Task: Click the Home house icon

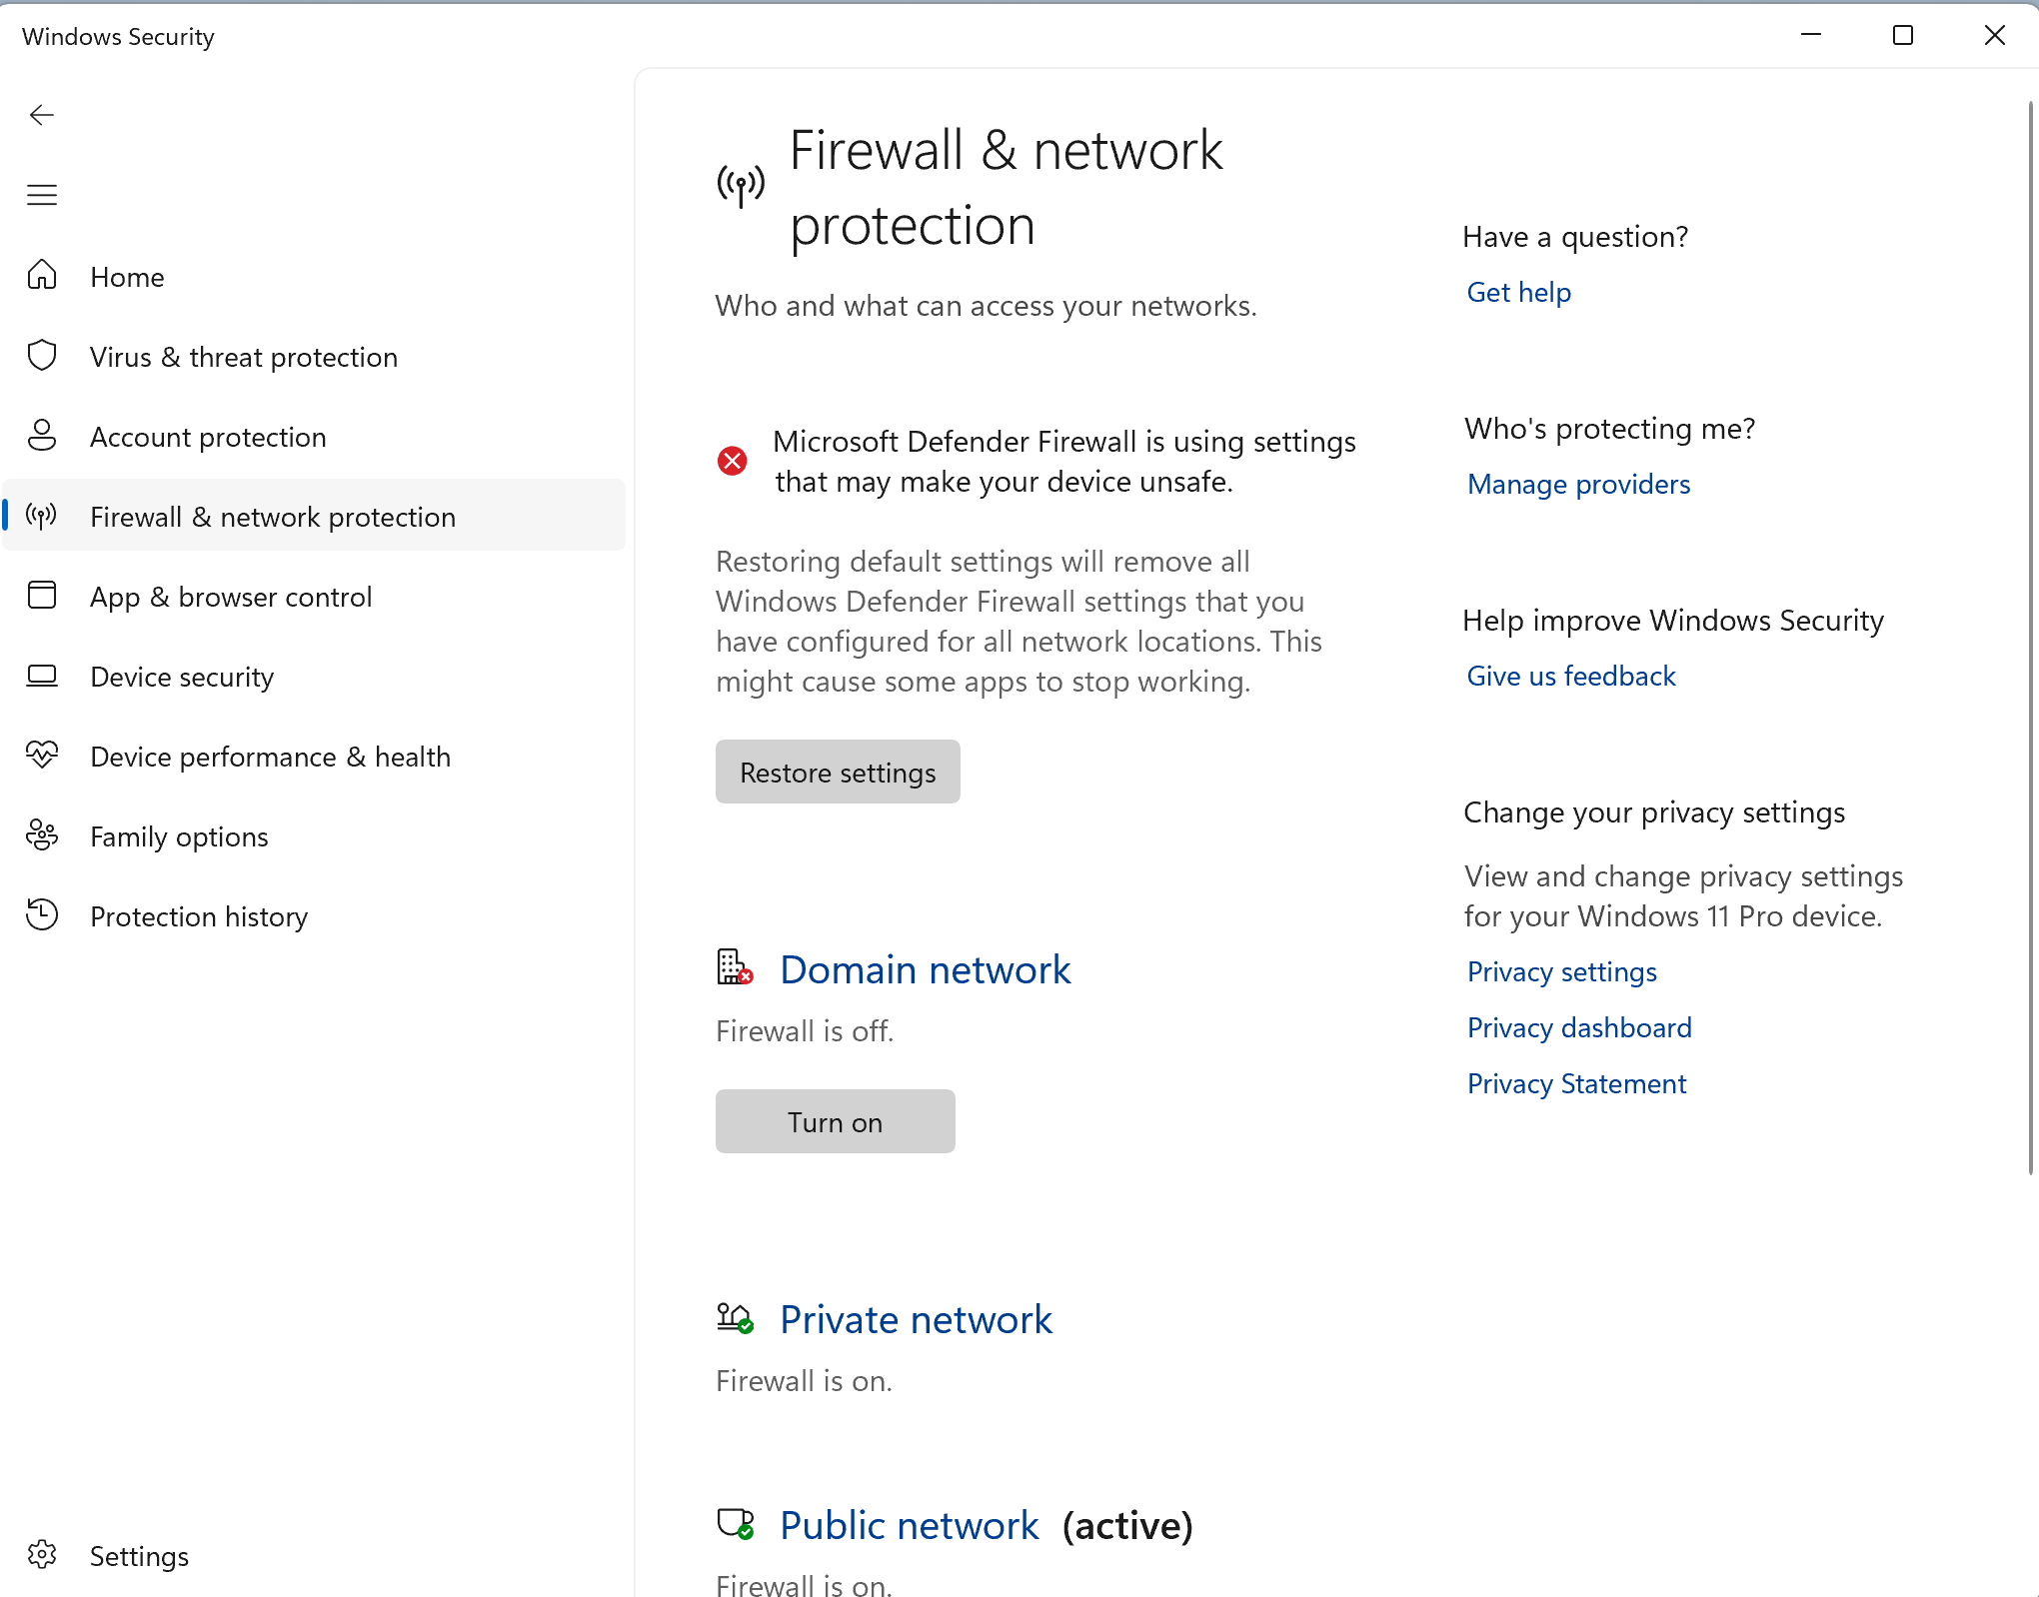Action: (42, 275)
